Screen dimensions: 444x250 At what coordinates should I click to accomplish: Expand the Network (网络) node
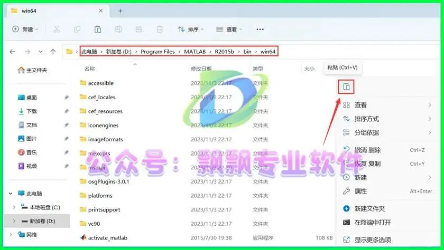[11, 235]
